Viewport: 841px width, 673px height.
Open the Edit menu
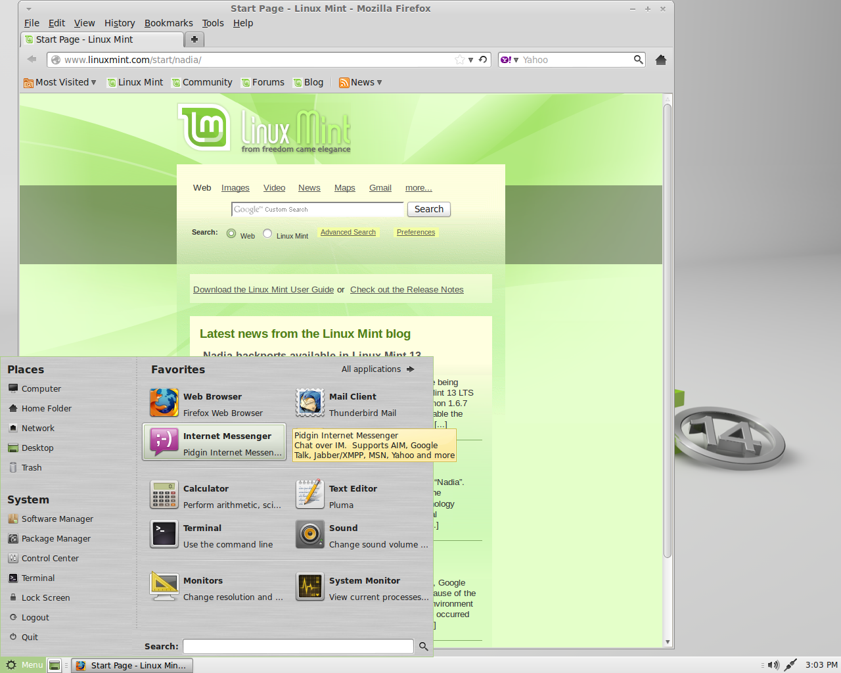[x=57, y=23]
